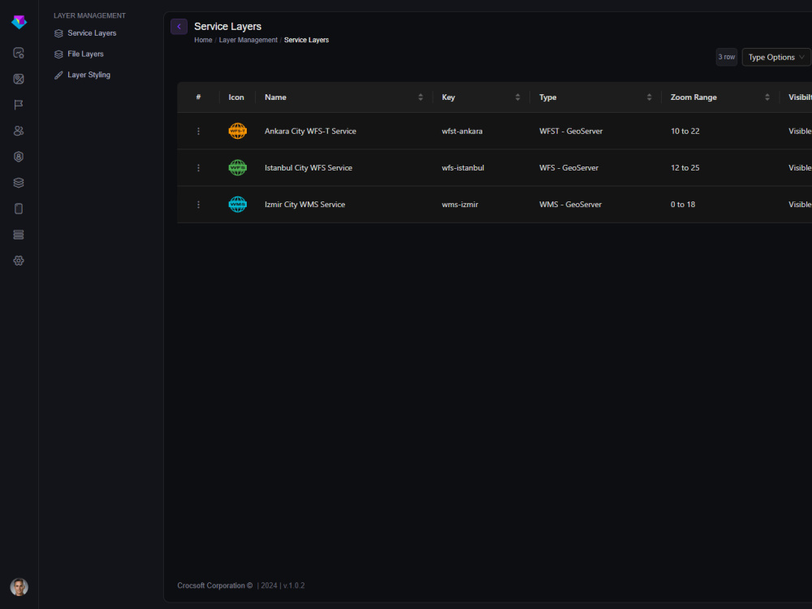
Task: Click the green WFS globe icon
Action: pyautogui.click(x=238, y=168)
